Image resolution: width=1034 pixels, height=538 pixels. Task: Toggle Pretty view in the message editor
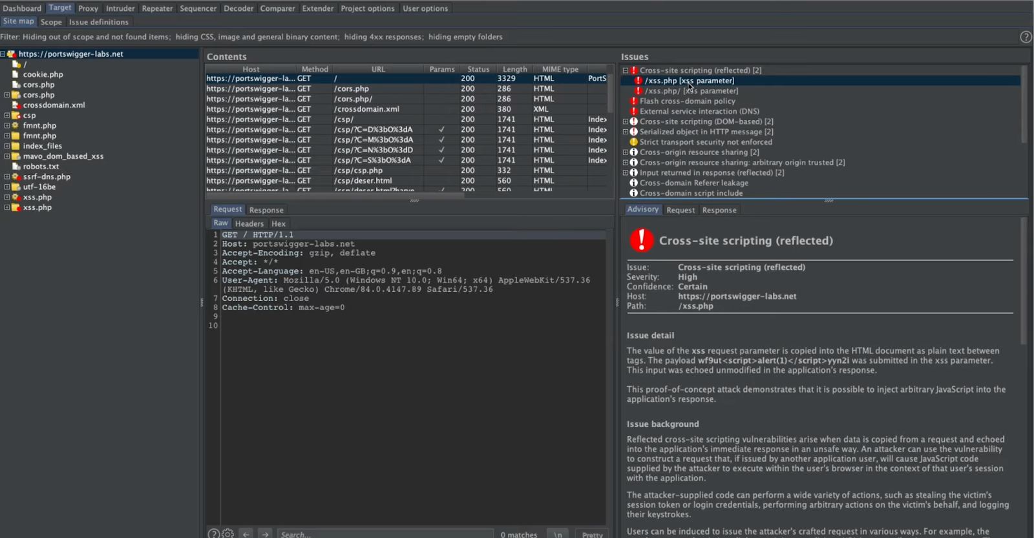coord(592,534)
